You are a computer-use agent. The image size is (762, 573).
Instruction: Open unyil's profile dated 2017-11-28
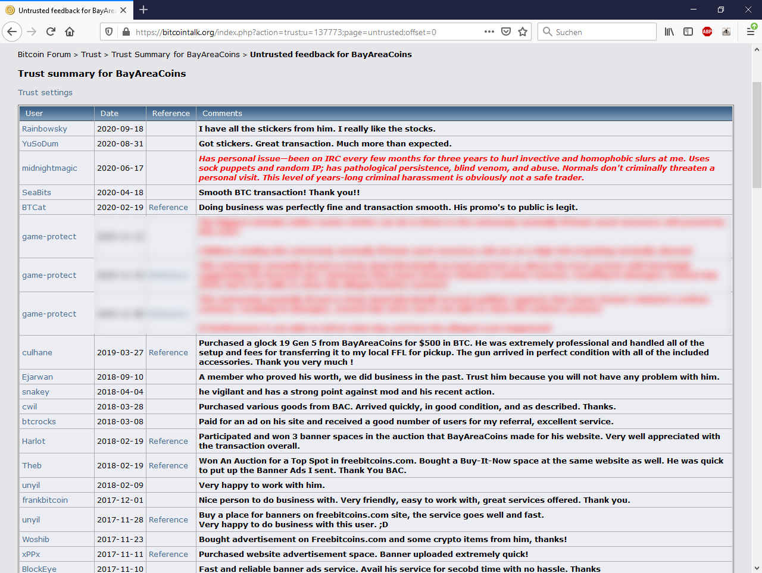31,519
